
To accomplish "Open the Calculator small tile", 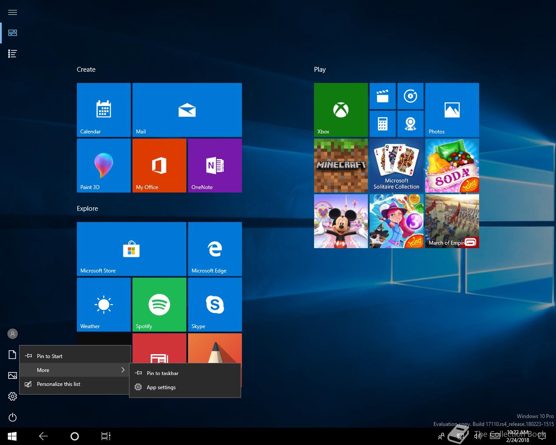I will pos(383,124).
